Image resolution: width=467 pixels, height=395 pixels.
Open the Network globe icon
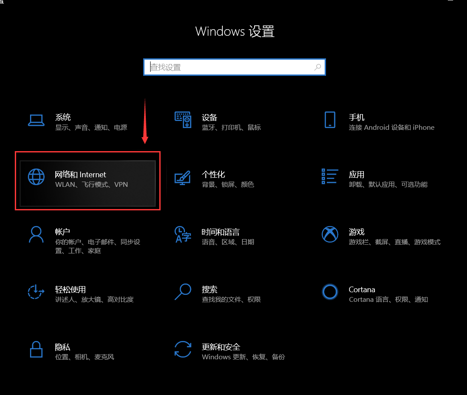(x=36, y=177)
